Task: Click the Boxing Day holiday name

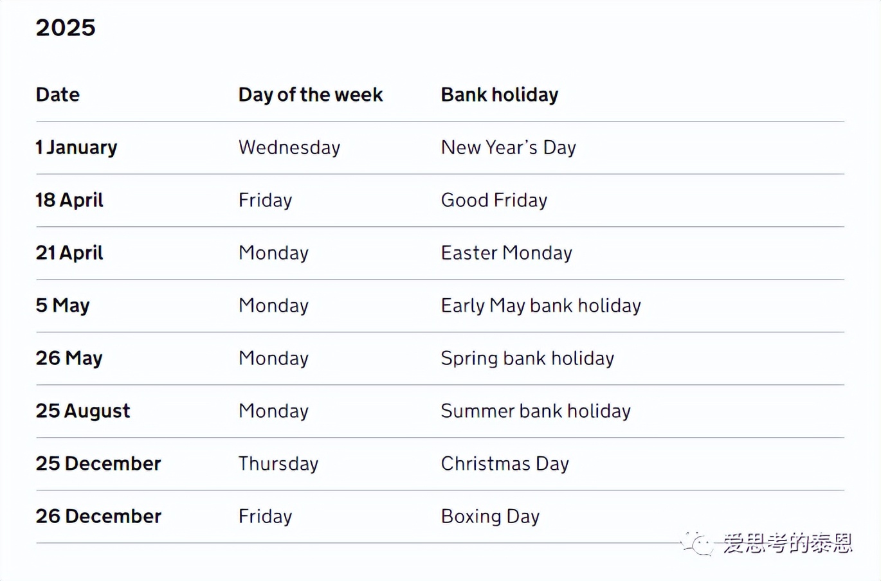Action: [490, 516]
